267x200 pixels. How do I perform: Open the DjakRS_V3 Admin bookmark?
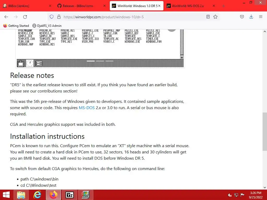pos(47,26)
